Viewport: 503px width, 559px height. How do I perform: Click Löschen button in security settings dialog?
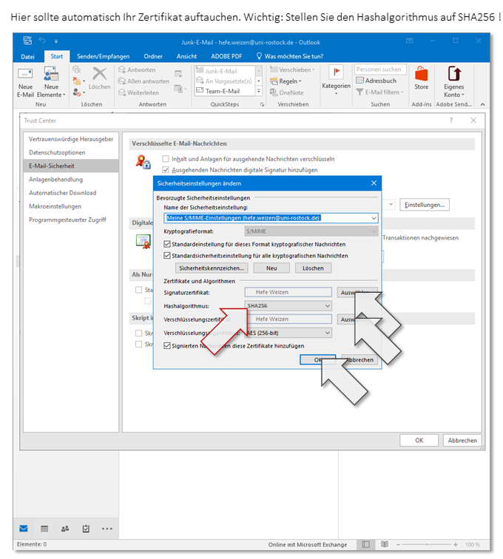(x=313, y=268)
